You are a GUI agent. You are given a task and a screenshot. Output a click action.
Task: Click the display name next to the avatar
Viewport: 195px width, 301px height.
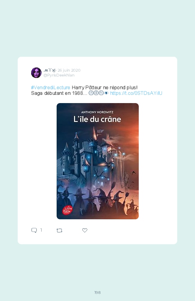[50, 70]
